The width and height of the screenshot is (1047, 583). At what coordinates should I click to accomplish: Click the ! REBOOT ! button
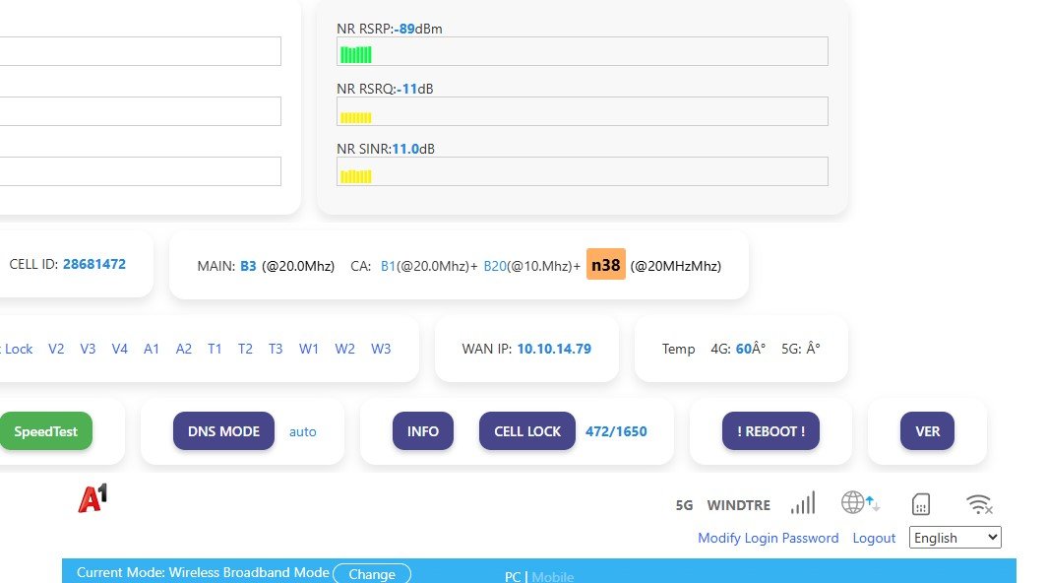[x=770, y=431]
